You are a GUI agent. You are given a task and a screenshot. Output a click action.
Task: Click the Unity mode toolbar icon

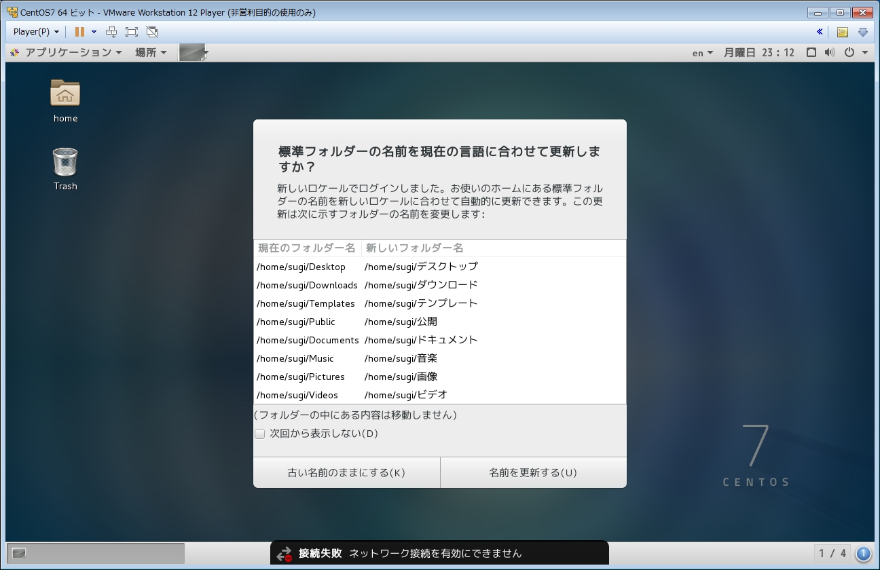[152, 32]
